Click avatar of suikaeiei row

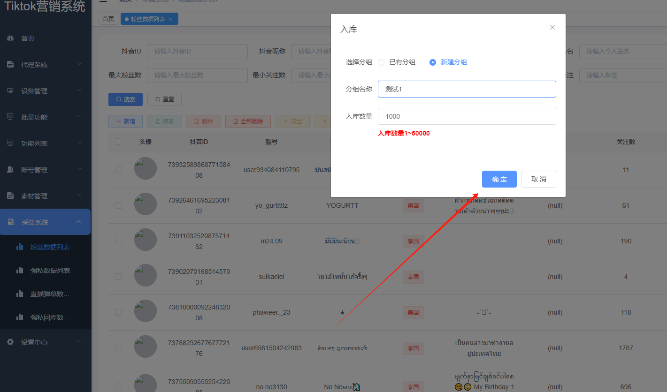pyautogui.click(x=146, y=275)
